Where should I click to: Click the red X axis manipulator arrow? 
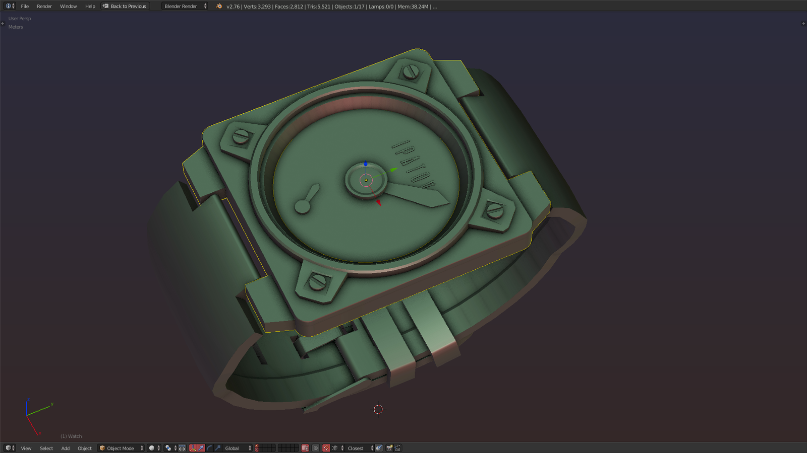(378, 202)
